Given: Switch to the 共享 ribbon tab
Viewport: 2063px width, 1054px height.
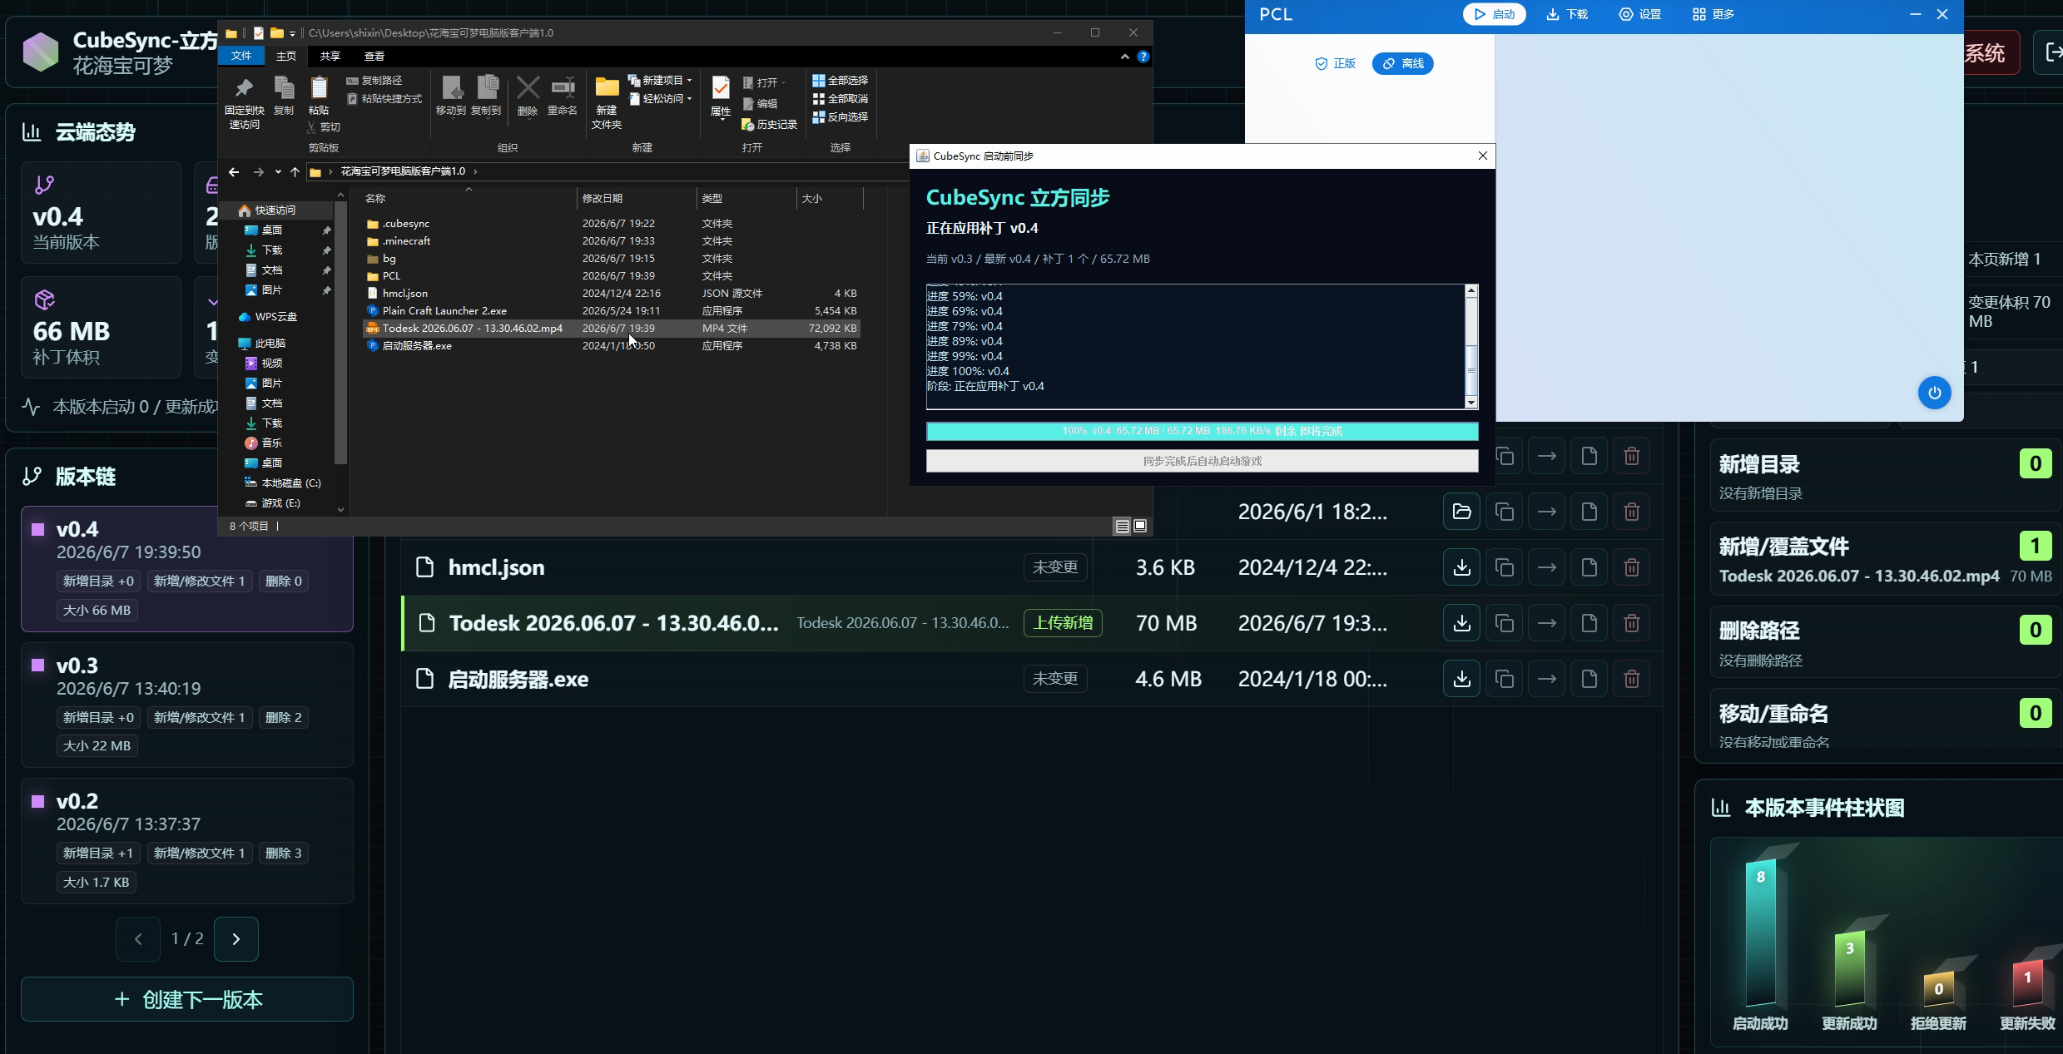Looking at the screenshot, I should pyautogui.click(x=330, y=56).
